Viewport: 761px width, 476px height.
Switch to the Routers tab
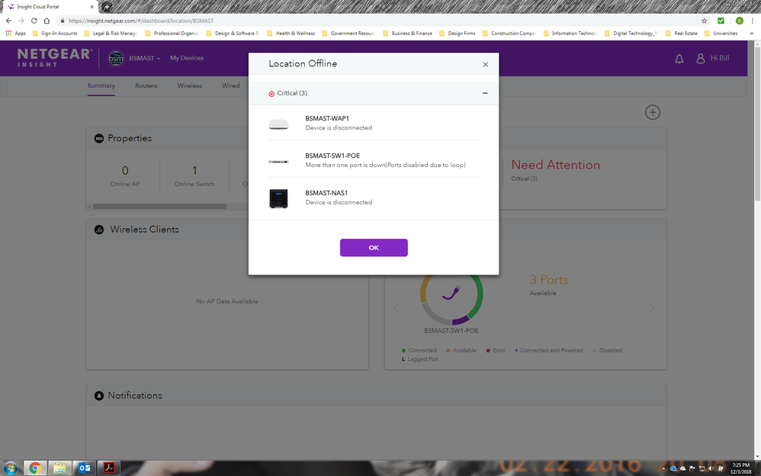(x=146, y=85)
